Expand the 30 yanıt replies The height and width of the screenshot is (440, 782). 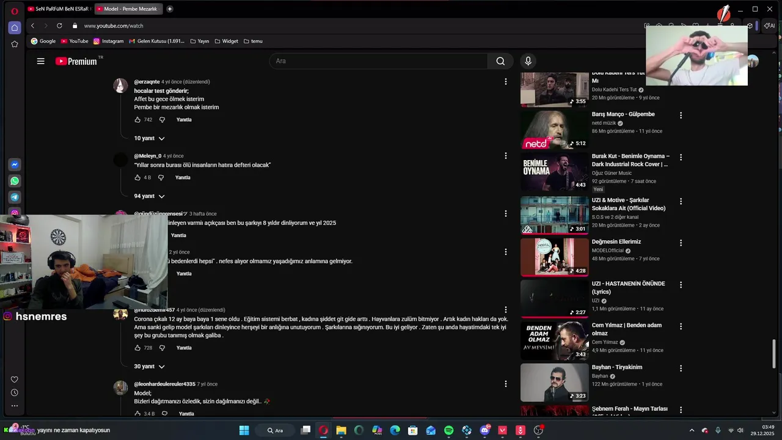(x=149, y=367)
